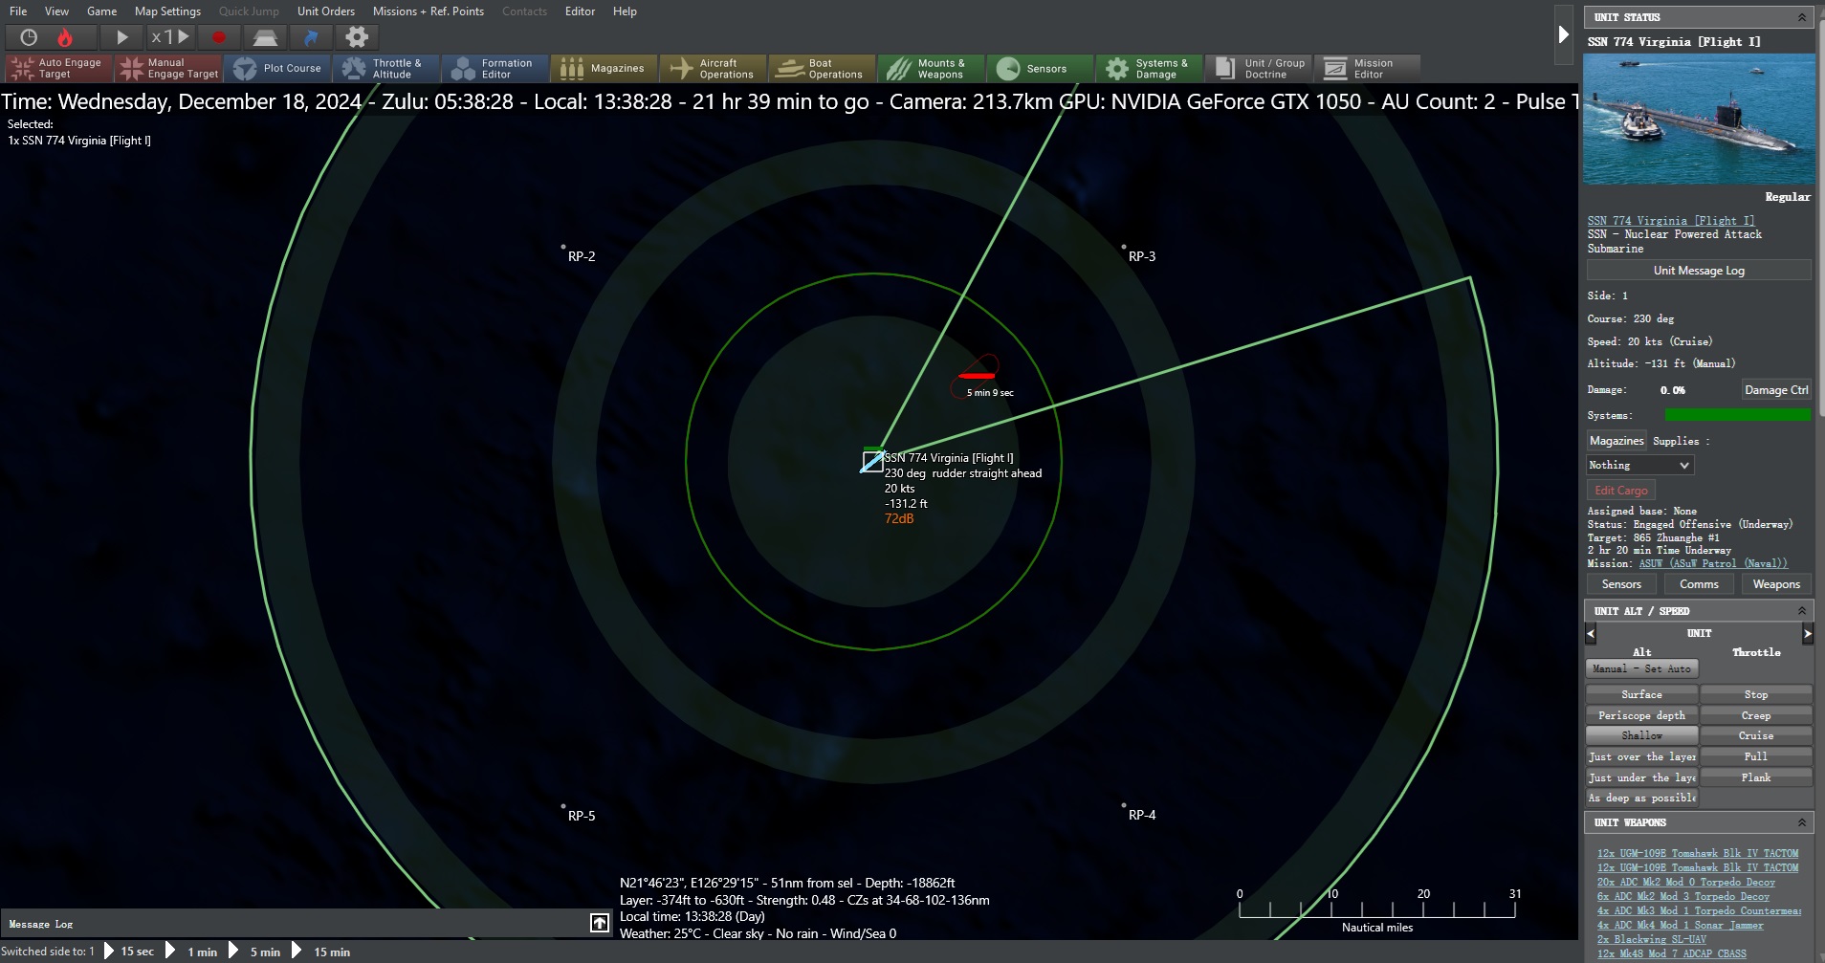
Task: Open the Help menu
Action: [x=625, y=11]
